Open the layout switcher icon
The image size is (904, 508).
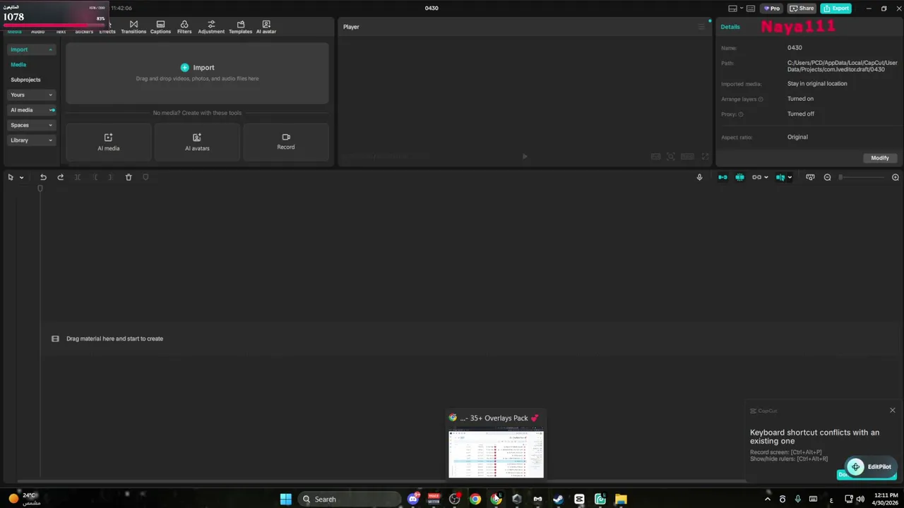732,8
